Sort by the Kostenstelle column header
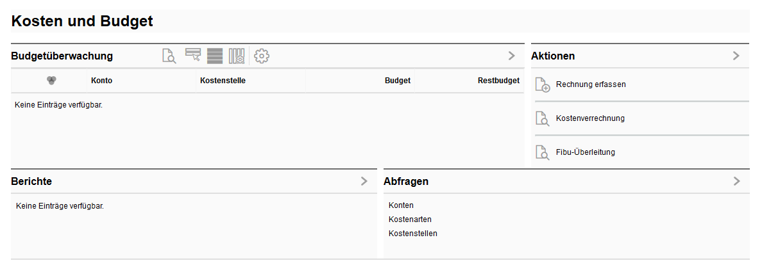Image resolution: width=762 pixels, height=263 pixels. point(223,81)
